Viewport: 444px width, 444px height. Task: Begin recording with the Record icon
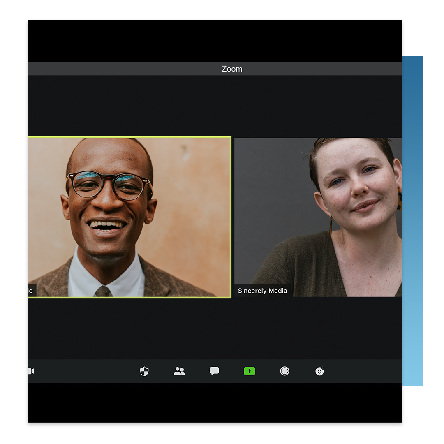point(284,371)
